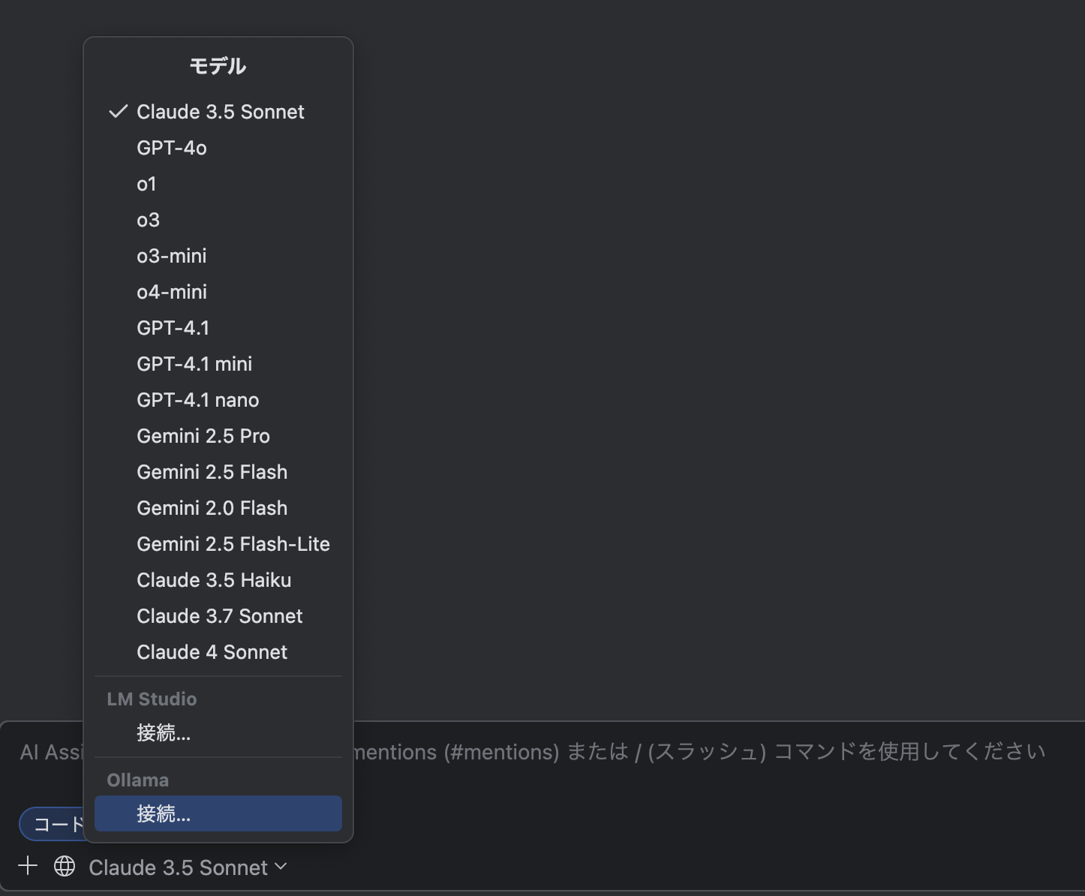Pick Gemini 2.0 Flash model
The width and height of the screenshot is (1085, 896).
(x=212, y=507)
